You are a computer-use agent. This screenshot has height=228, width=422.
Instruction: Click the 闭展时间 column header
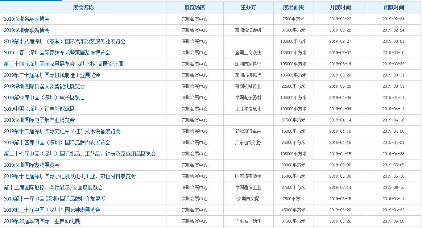[x=394, y=8]
